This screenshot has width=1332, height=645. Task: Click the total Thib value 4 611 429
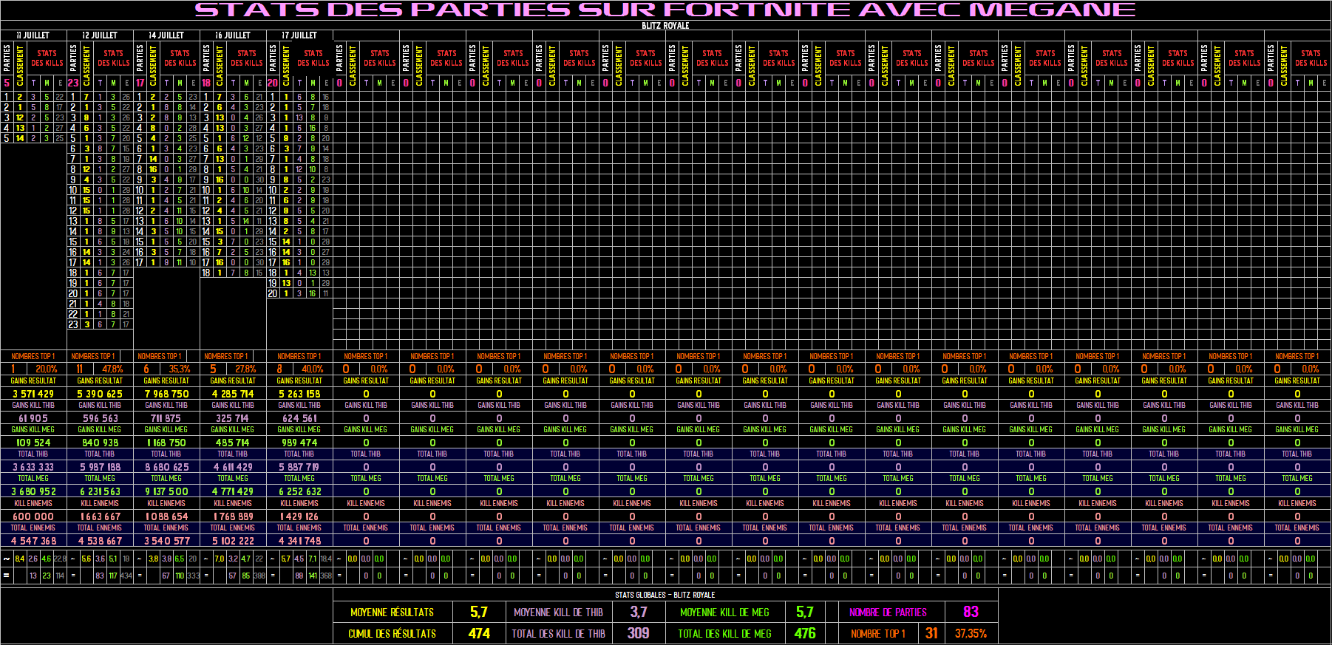[233, 467]
